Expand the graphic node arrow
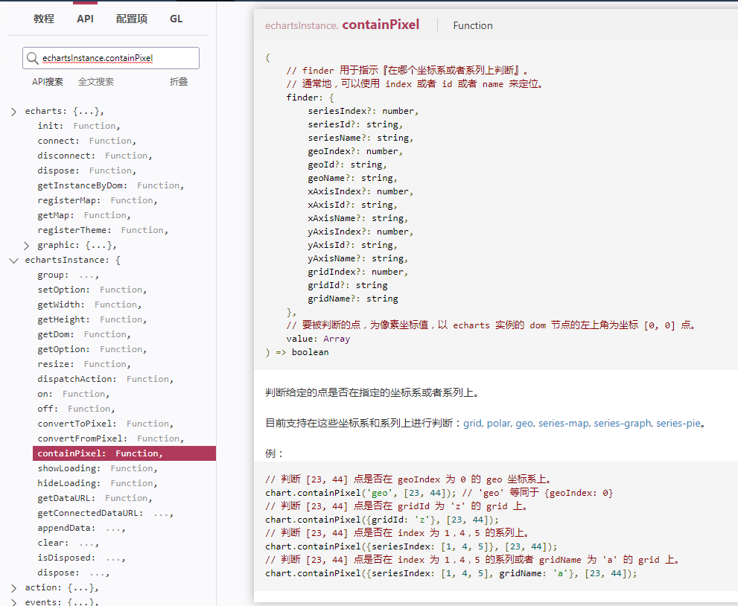Image resolution: width=738 pixels, height=606 pixels. [x=26, y=246]
